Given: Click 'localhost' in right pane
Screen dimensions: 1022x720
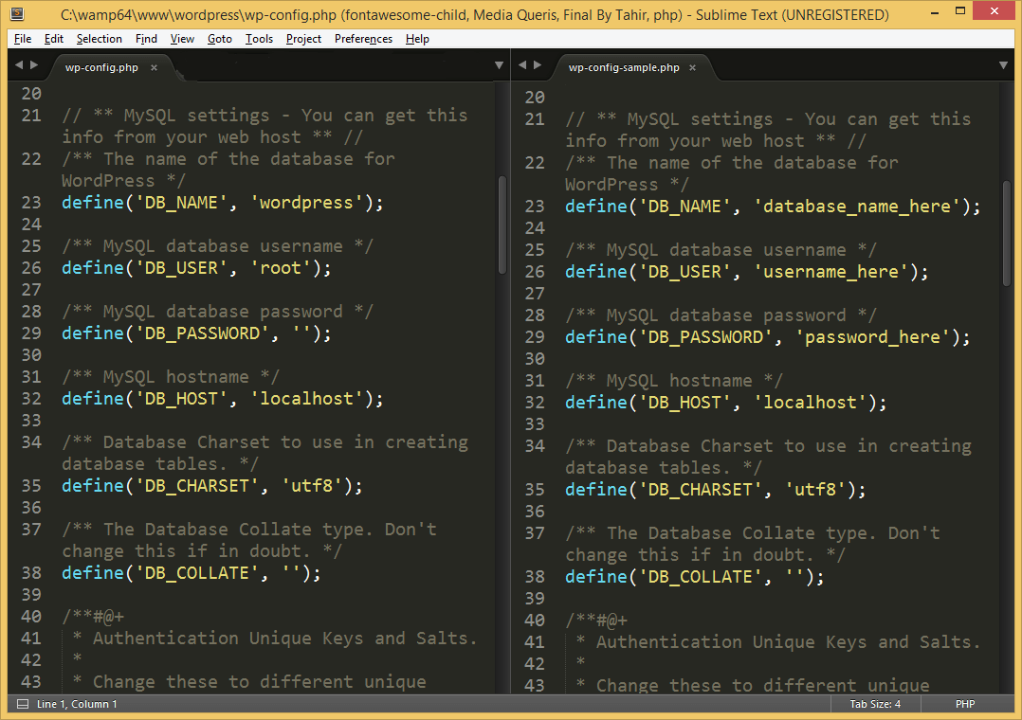Looking at the screenshot, I should 810,403.
